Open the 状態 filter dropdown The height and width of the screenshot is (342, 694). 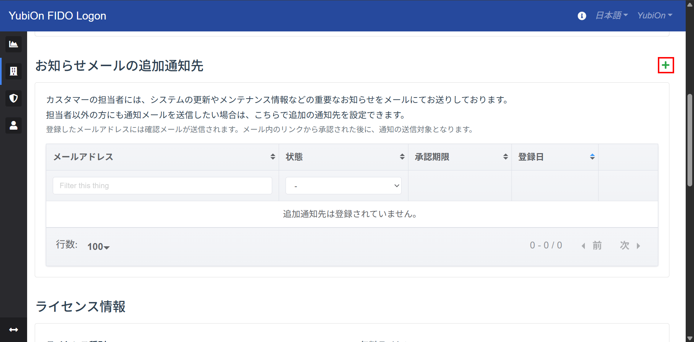[x=343, y=186]
